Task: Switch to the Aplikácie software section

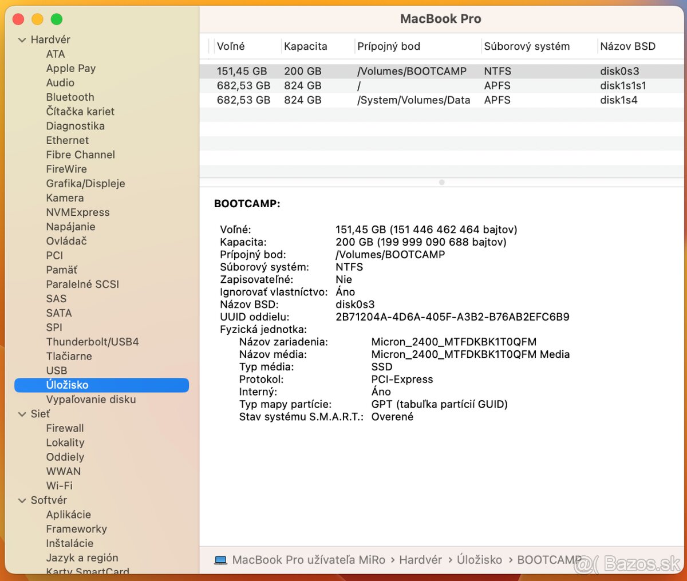Action: [x=68, y=515]
